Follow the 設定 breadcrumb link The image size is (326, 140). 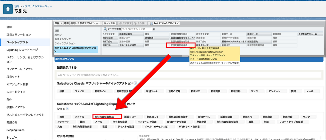click(17, 6)
